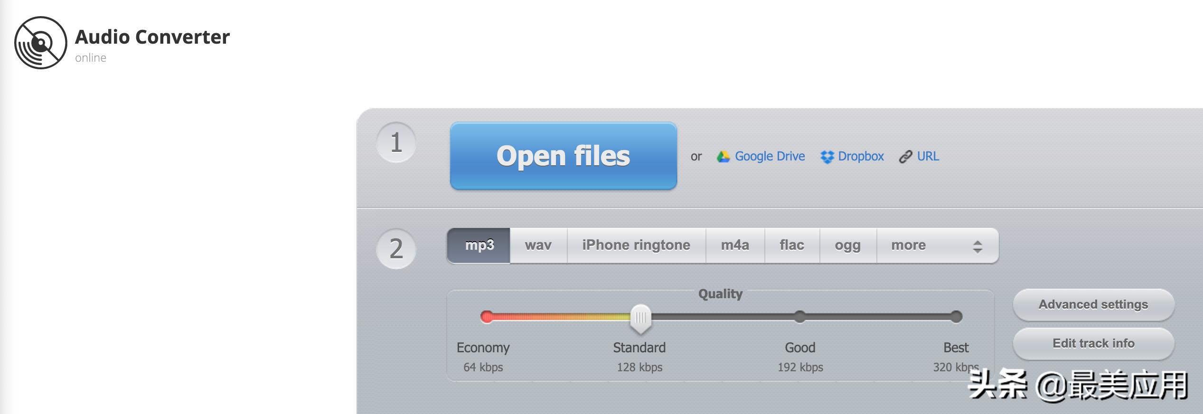Click the up-down arrows beside more

977,246
